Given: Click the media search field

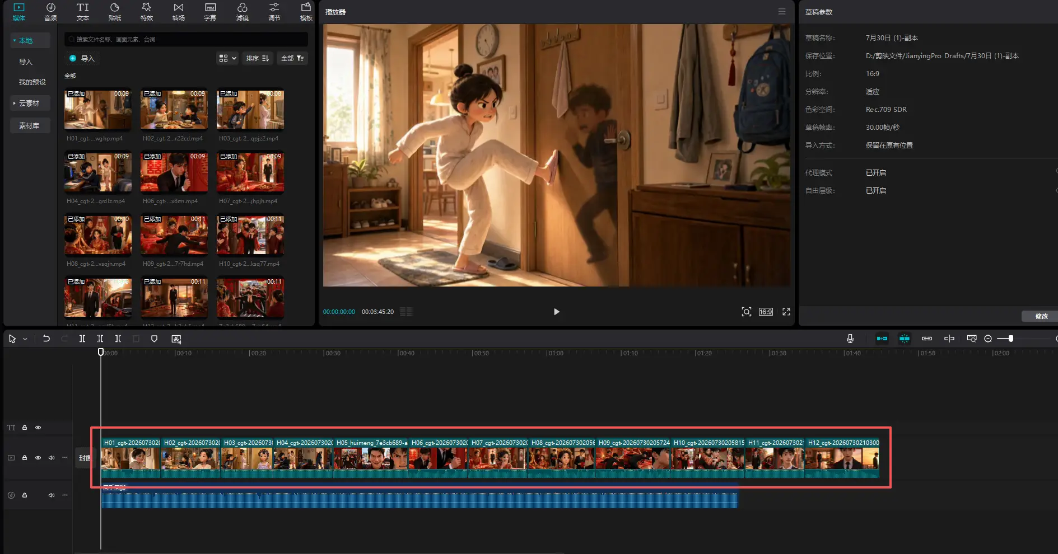Looking at the screenshot, I should pos(186,39).
